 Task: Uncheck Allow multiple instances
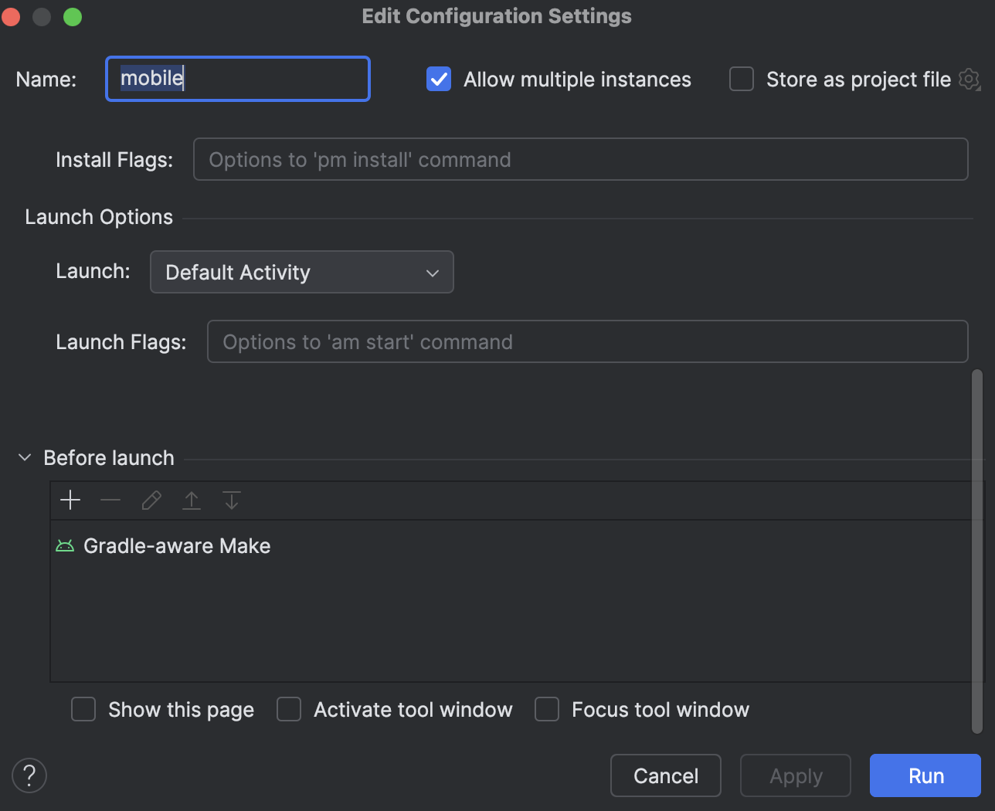(439, 79)
